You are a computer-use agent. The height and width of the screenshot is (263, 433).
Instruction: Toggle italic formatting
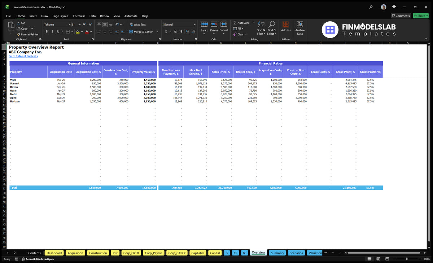pos(52,32)
